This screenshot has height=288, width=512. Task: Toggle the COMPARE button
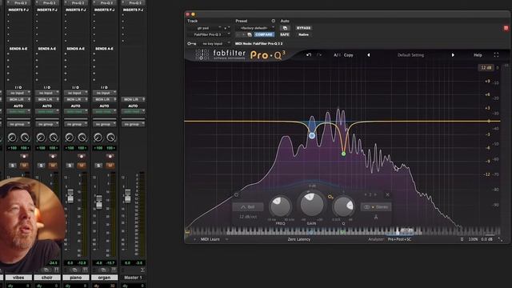tap(264, 34)
